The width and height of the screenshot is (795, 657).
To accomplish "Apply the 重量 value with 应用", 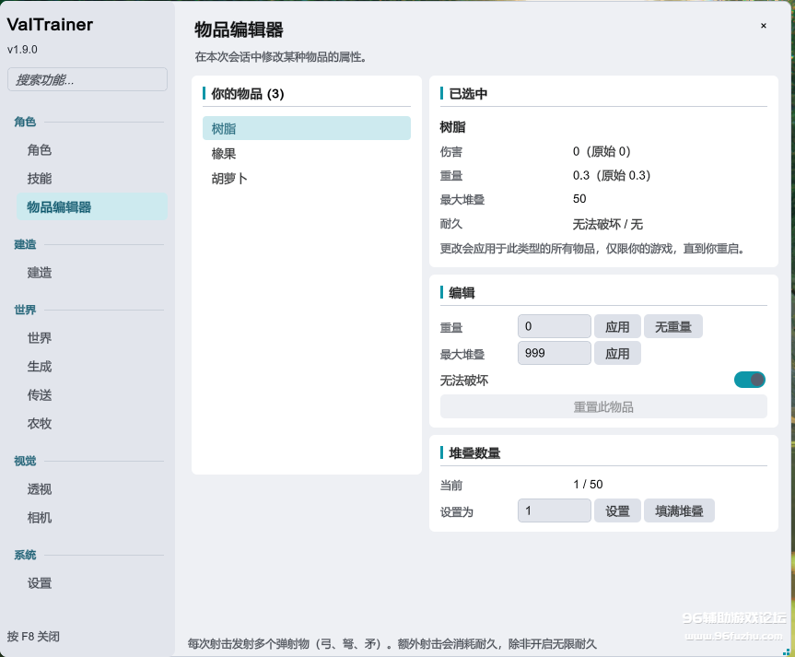I will pos(617,326).
